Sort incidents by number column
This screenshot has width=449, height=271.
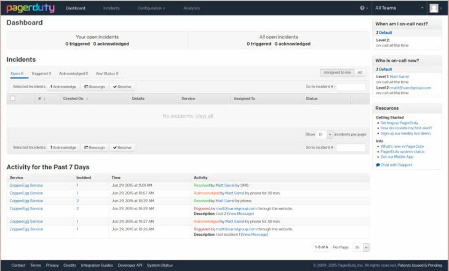42,98
